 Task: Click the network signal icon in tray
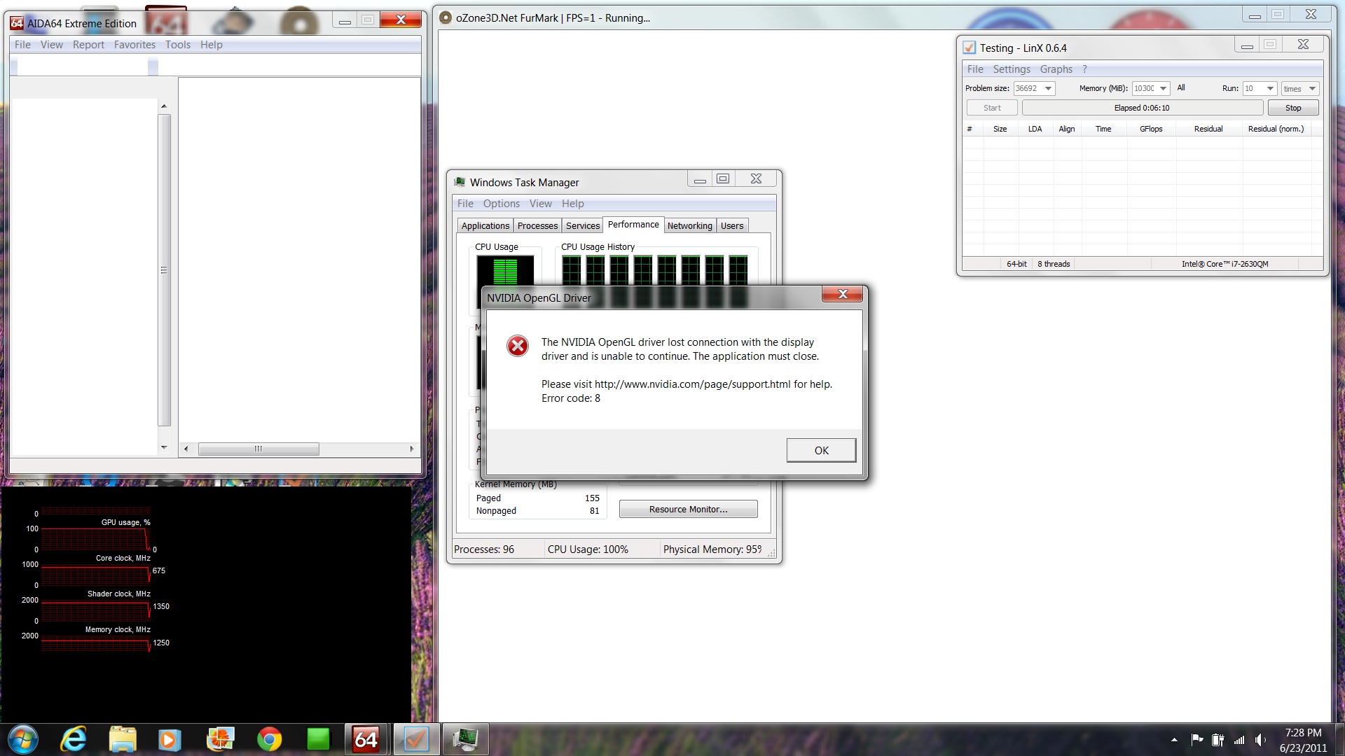pyautogui.click(x=1239, y=739)
